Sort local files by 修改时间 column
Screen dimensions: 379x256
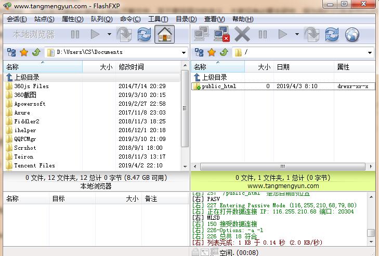point(148,67)
